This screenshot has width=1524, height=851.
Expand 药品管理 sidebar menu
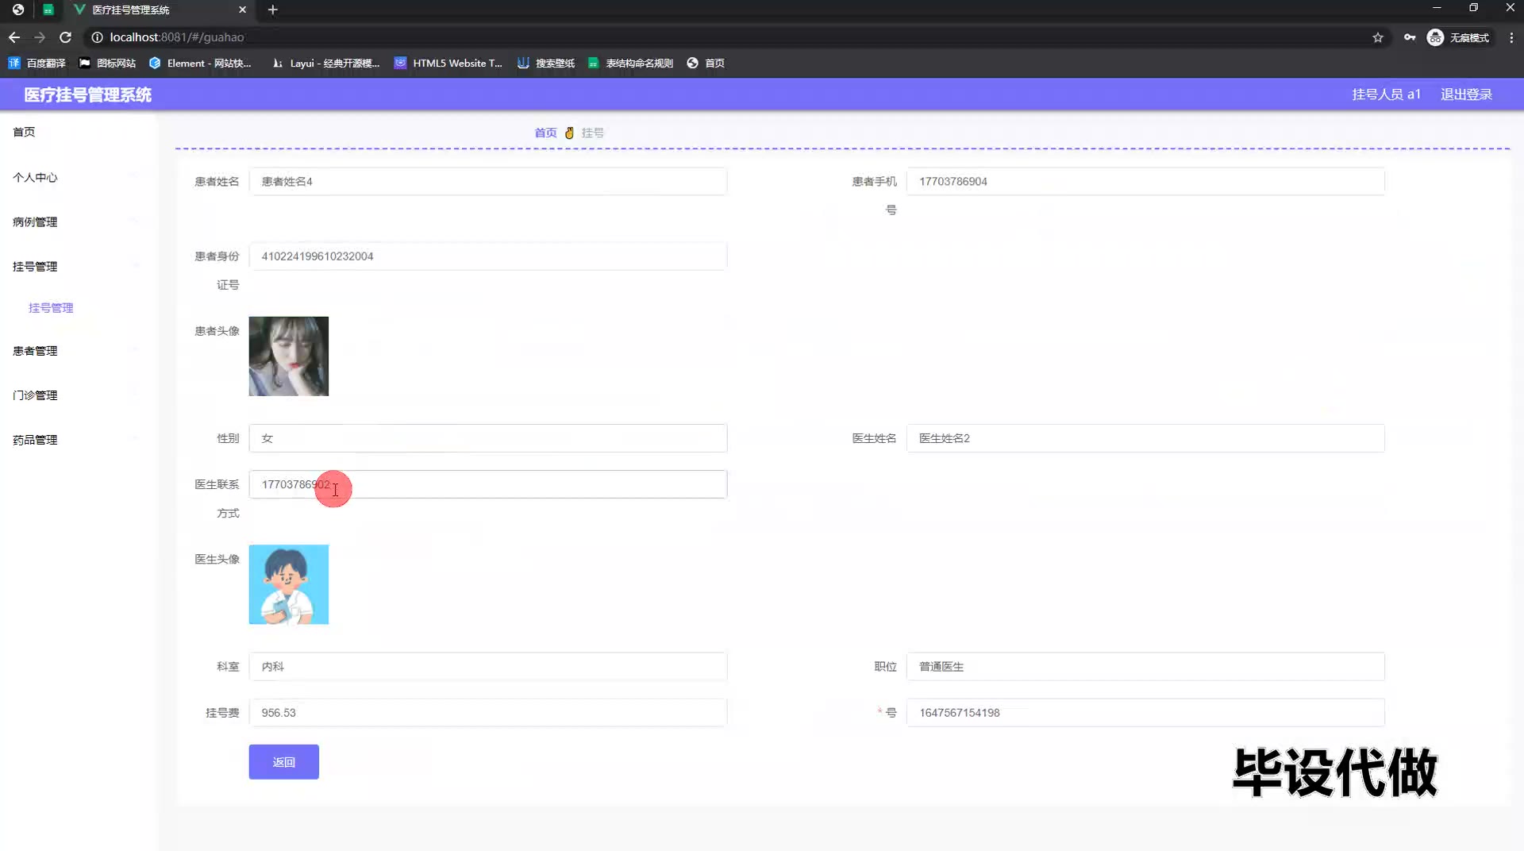pos(35,439)
